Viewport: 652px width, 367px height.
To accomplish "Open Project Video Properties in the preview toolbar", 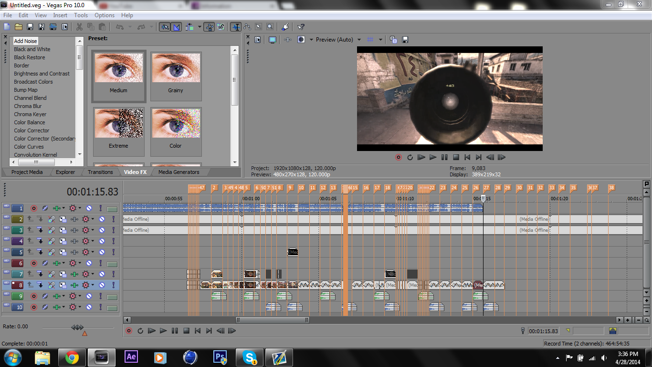I will (x=258, y=40).
